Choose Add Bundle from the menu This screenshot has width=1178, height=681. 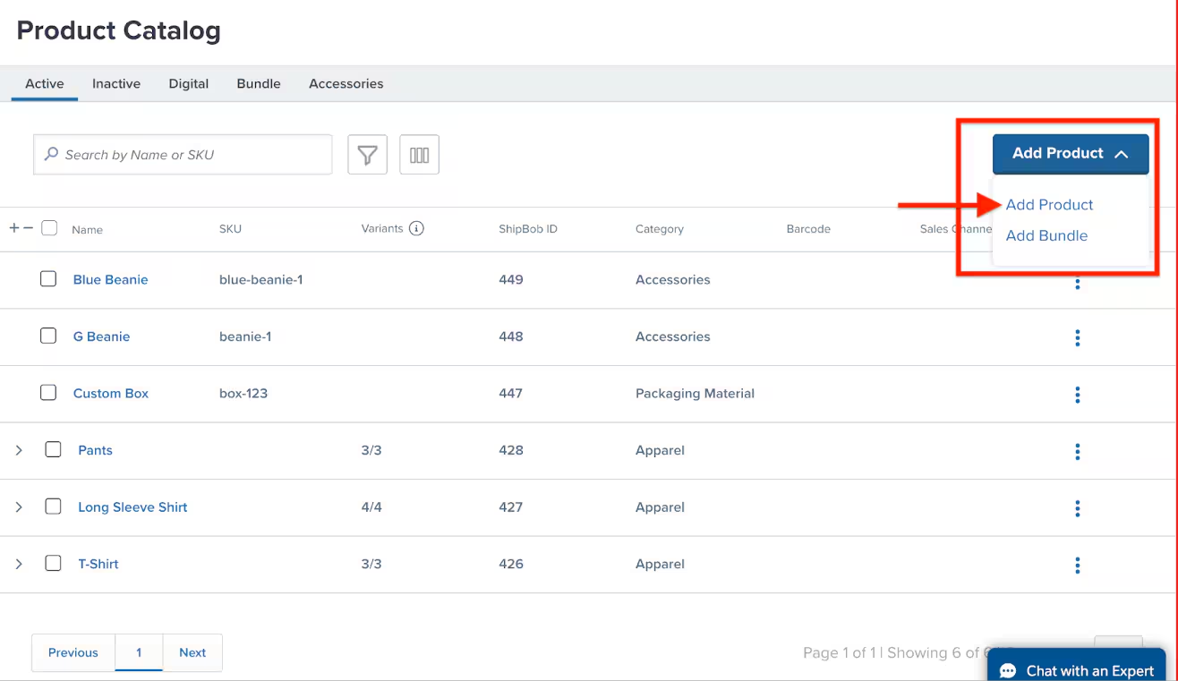pyautogui.click(x=1046, y=235)
